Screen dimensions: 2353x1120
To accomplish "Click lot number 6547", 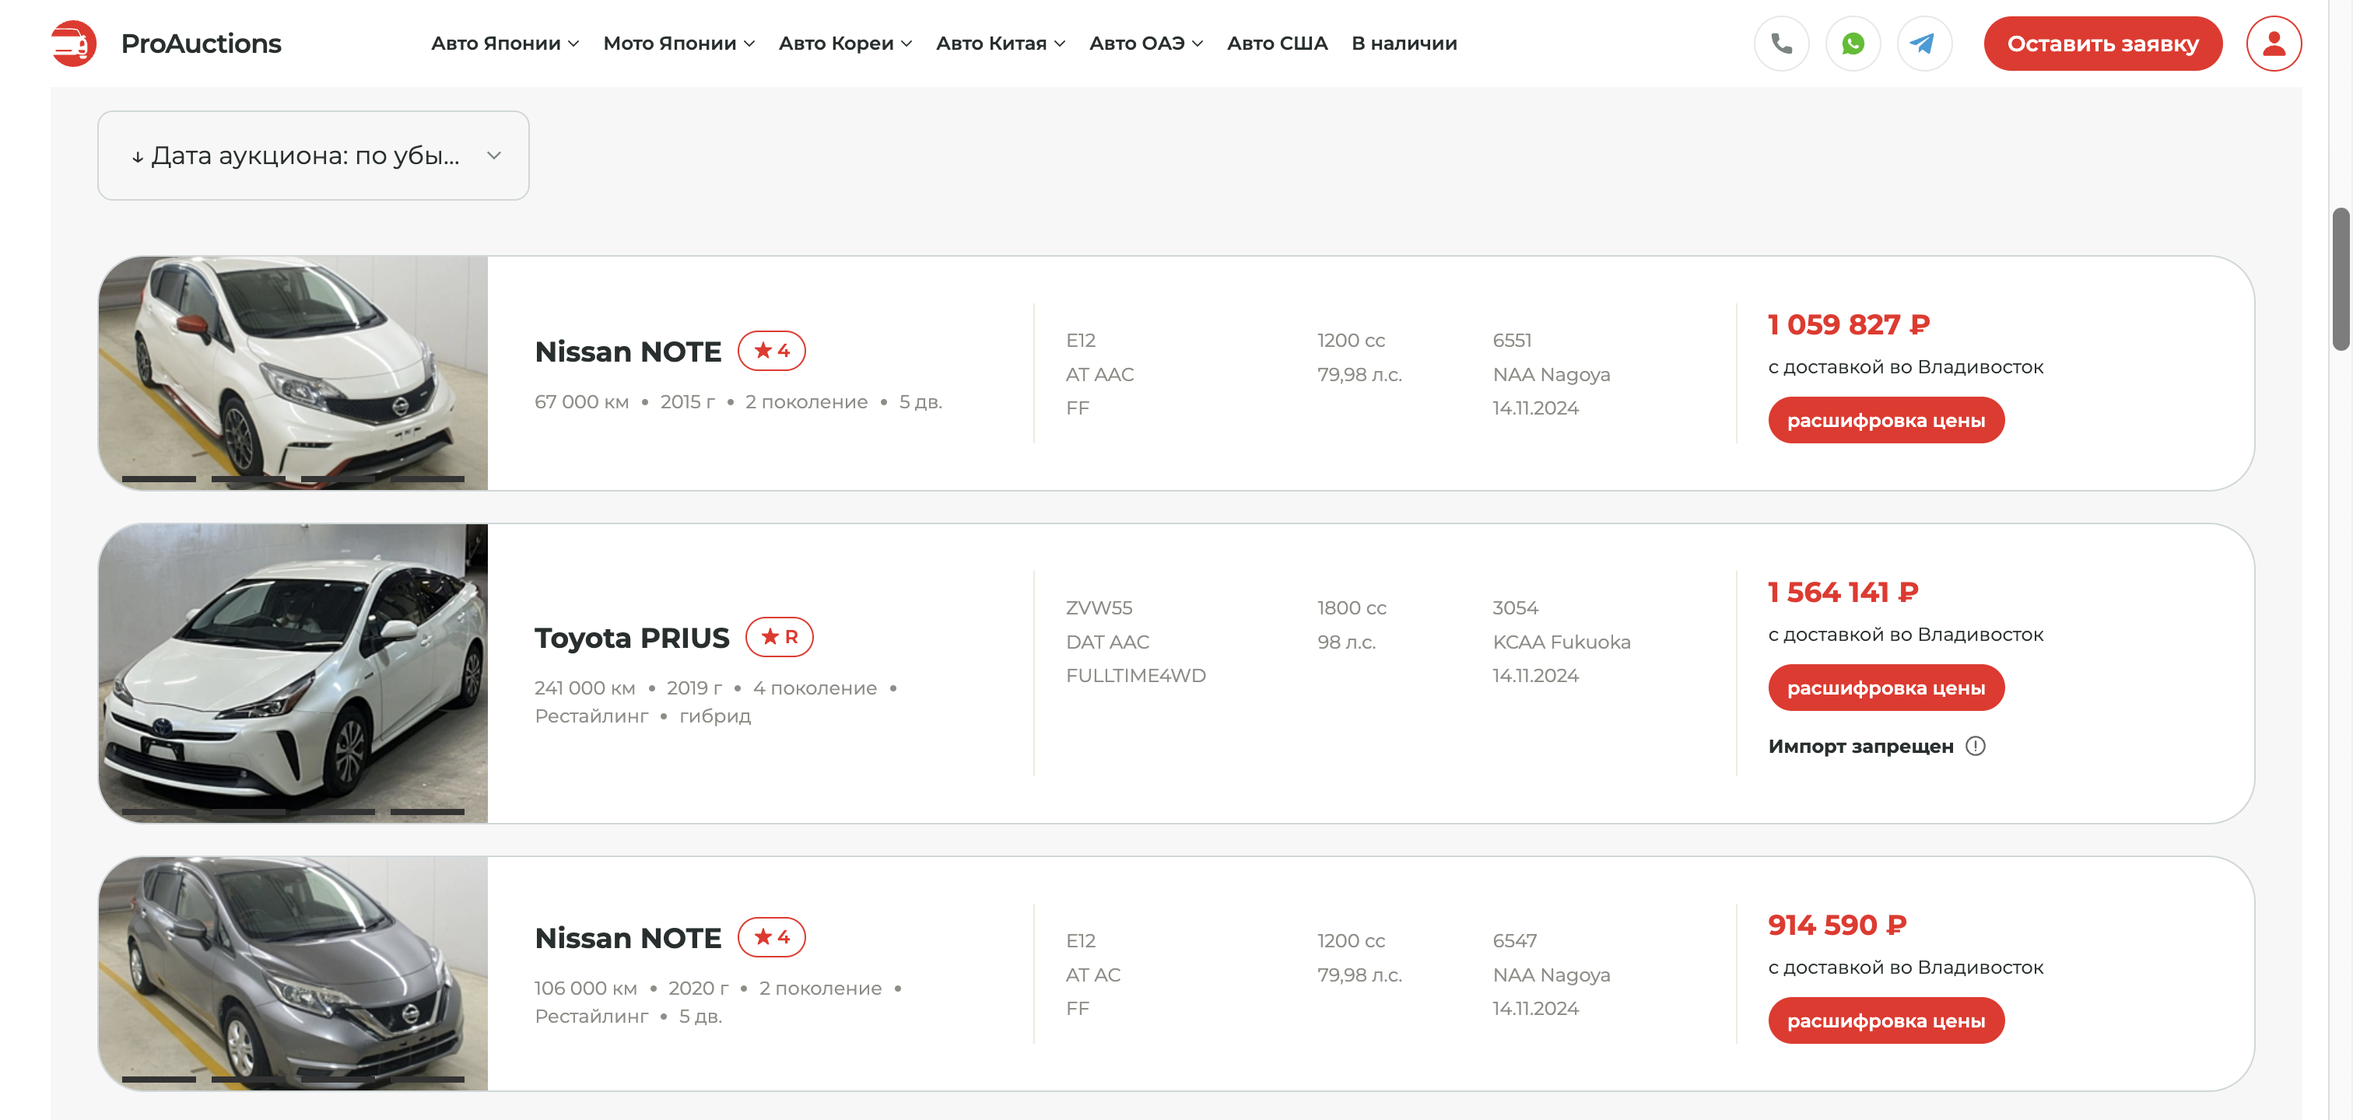I will point(1514,941).
